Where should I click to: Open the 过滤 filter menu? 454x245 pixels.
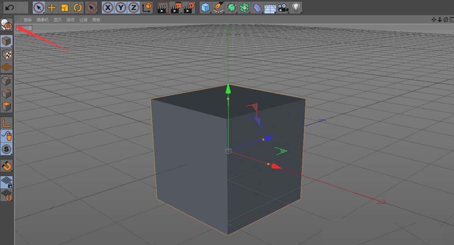coord(83,20)
